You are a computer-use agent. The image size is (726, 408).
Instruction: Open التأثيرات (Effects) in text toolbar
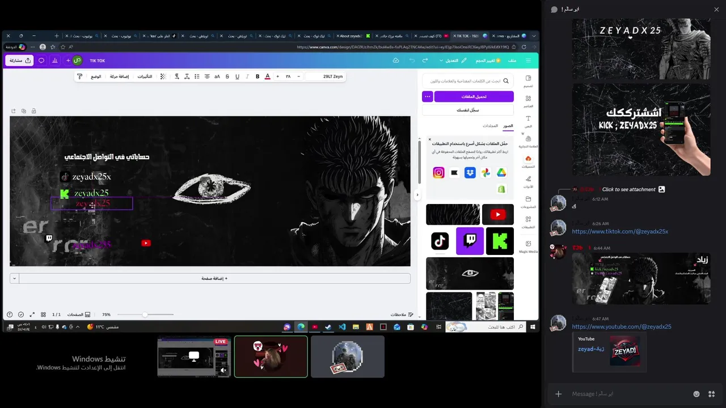[145, 76]
